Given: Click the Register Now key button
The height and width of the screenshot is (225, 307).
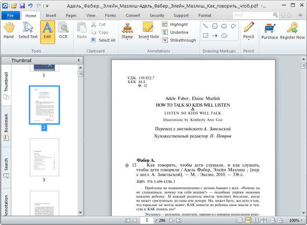Looking at the screenshot, I should pyautogui.click(x=292, y=31).
